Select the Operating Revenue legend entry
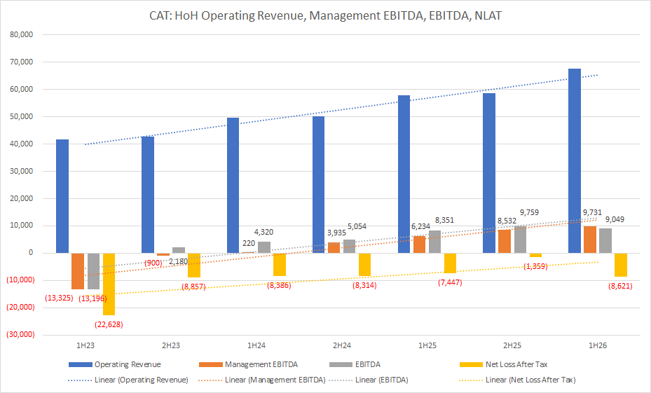 click(x=128, y=364)
